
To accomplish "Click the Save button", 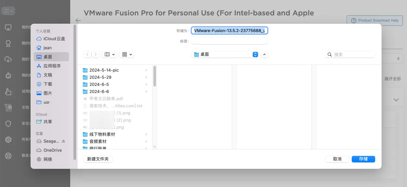I will (x=363, y=159).
